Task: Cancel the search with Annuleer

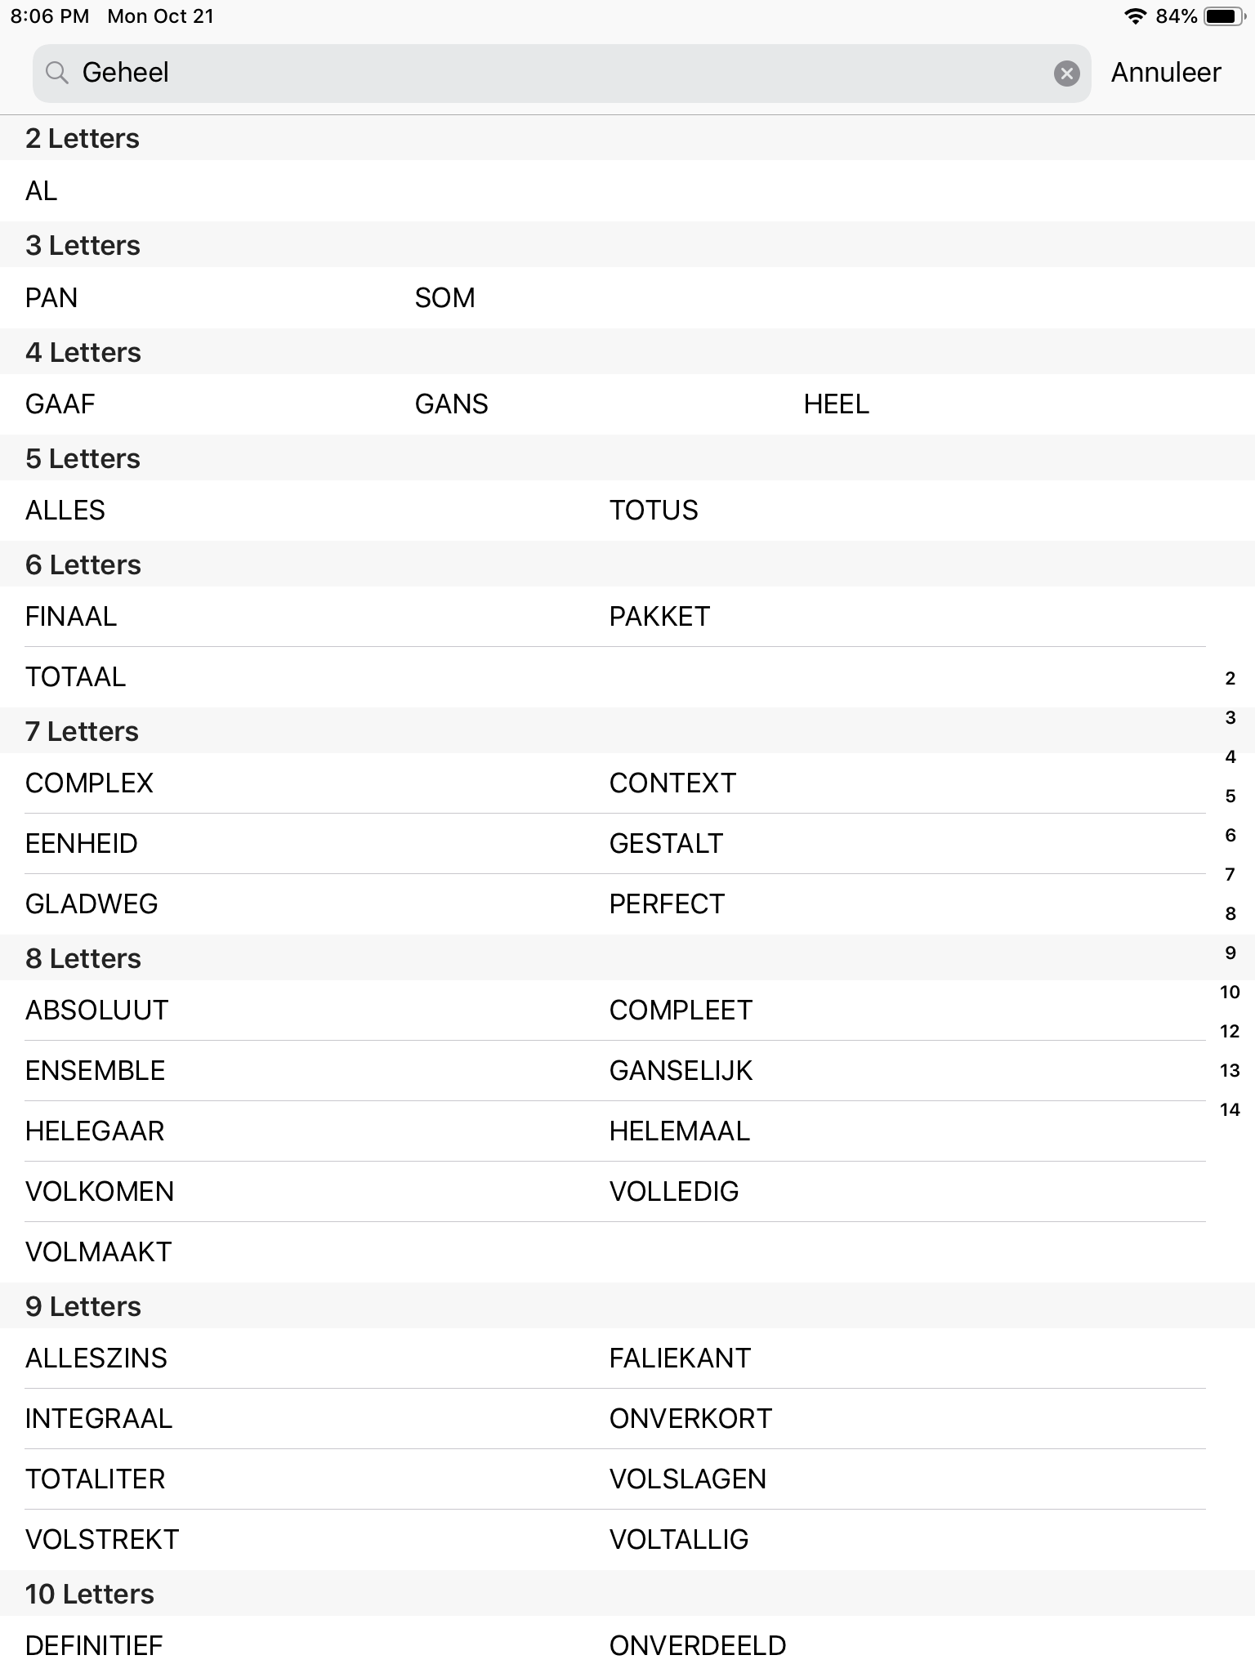Action: (x=1166, y=73)
